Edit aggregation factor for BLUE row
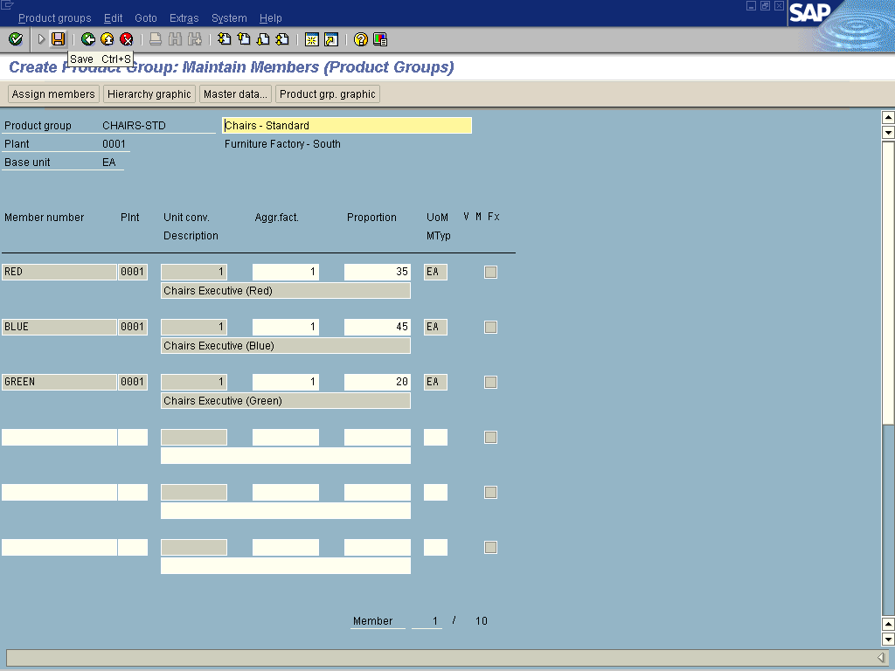895x671 pixels. pos(286,327)
